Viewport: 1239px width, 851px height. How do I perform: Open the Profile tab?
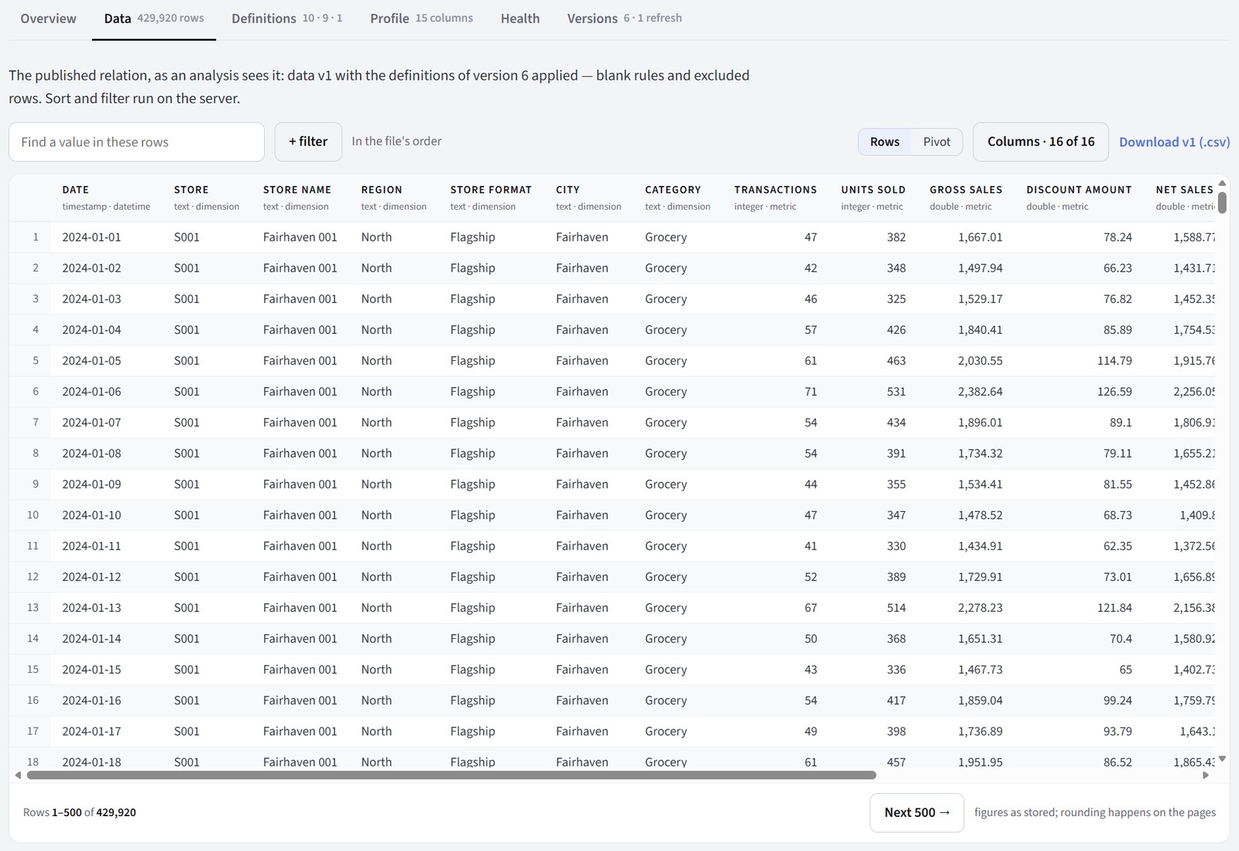coord(421,19)
